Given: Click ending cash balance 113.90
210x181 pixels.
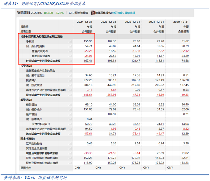Looking at the screenshot, I should [x=88, y=163].
